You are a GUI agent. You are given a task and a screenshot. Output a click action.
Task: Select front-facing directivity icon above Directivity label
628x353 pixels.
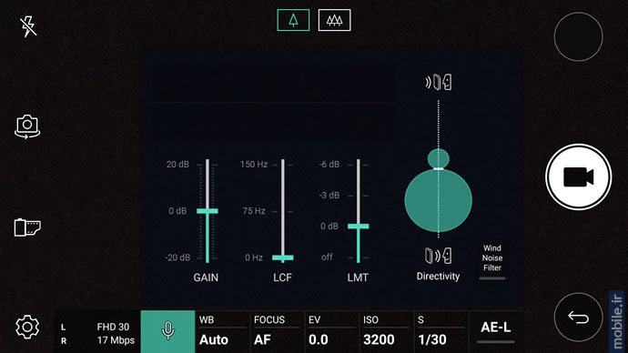pyautogui.click(x=439, y=256)
